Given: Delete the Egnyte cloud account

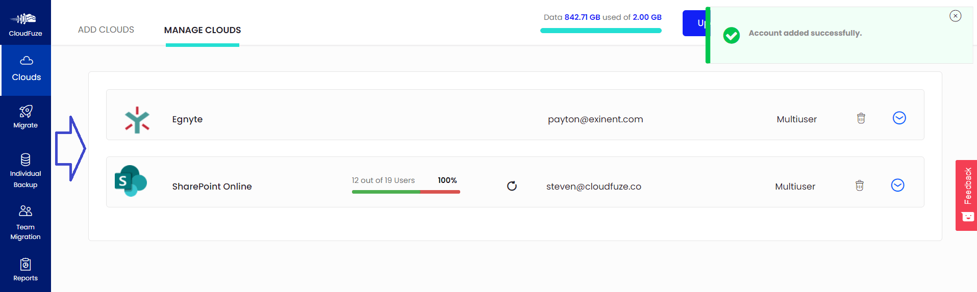Looking at the screenshot, I should point(861,118).
